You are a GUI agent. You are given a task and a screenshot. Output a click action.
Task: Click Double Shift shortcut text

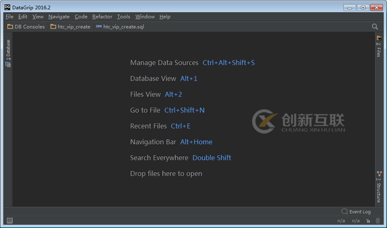212,158
